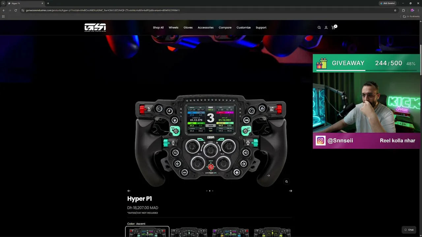Select the middle image carousel dot
This screenshot has width=422, height=237.
[210, 191]
